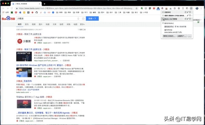Edit the first style in list via pencil
The height and width of the screenshot is (125, 205).
click(188, 12)
